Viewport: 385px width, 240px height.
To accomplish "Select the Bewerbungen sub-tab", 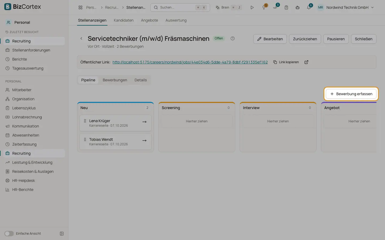I will pos(115,80).
